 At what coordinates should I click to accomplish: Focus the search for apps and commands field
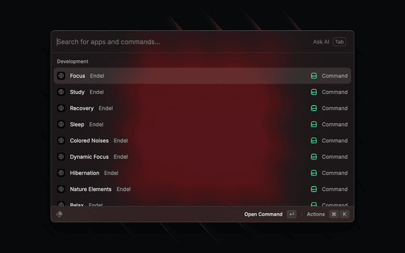[x=177, y=42]
